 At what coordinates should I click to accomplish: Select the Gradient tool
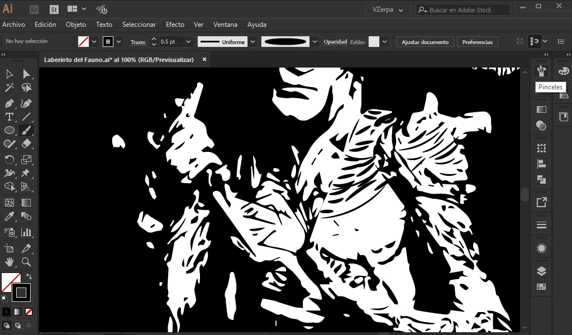26,203
